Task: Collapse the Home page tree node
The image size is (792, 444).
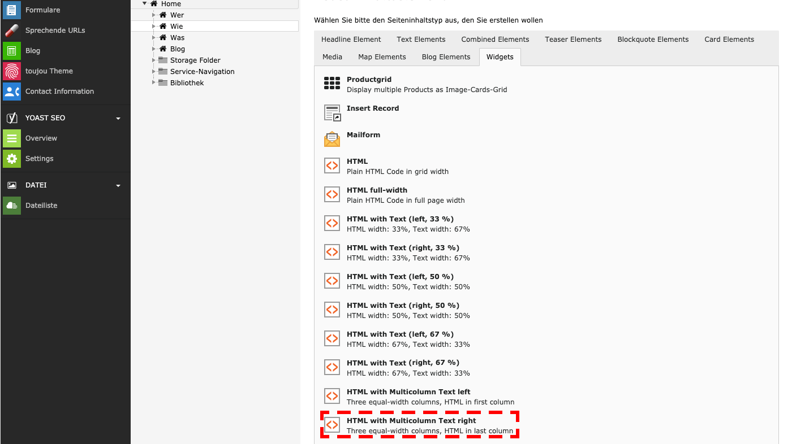Action: click(x=145, y=4)
